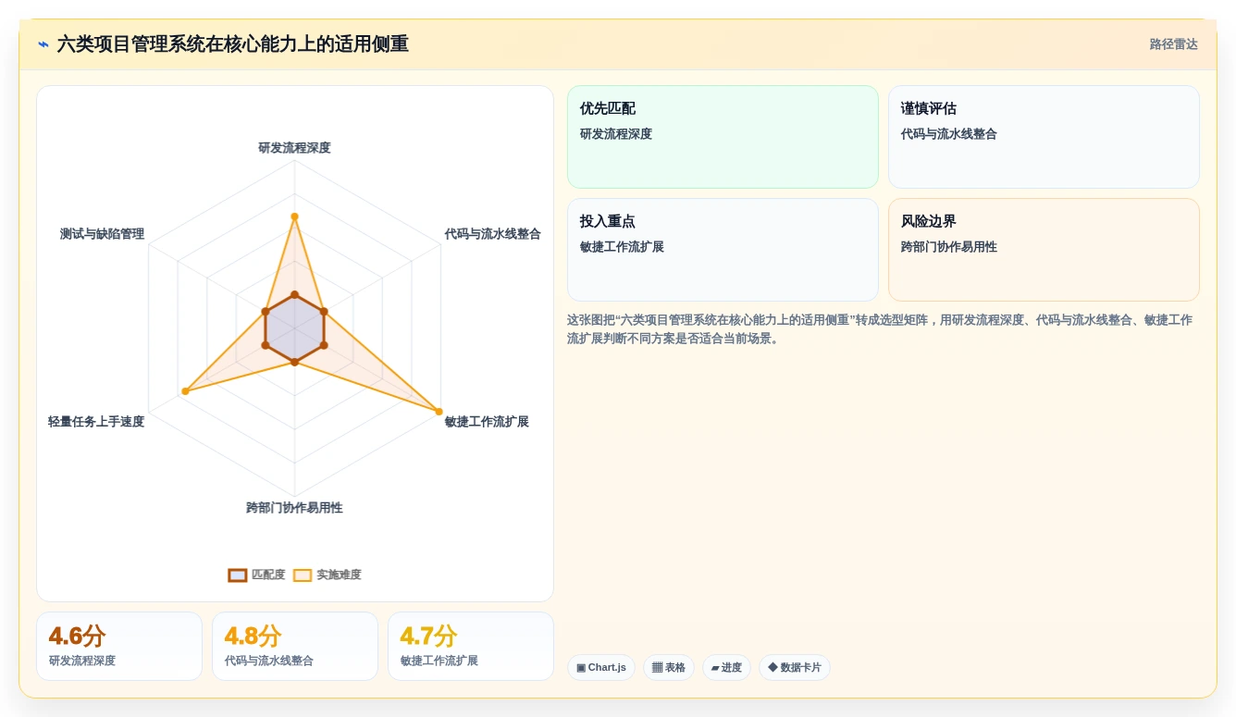
Task: Click the 跨部门协作易用性 radar axis label
Action: (x=294, y=508)
